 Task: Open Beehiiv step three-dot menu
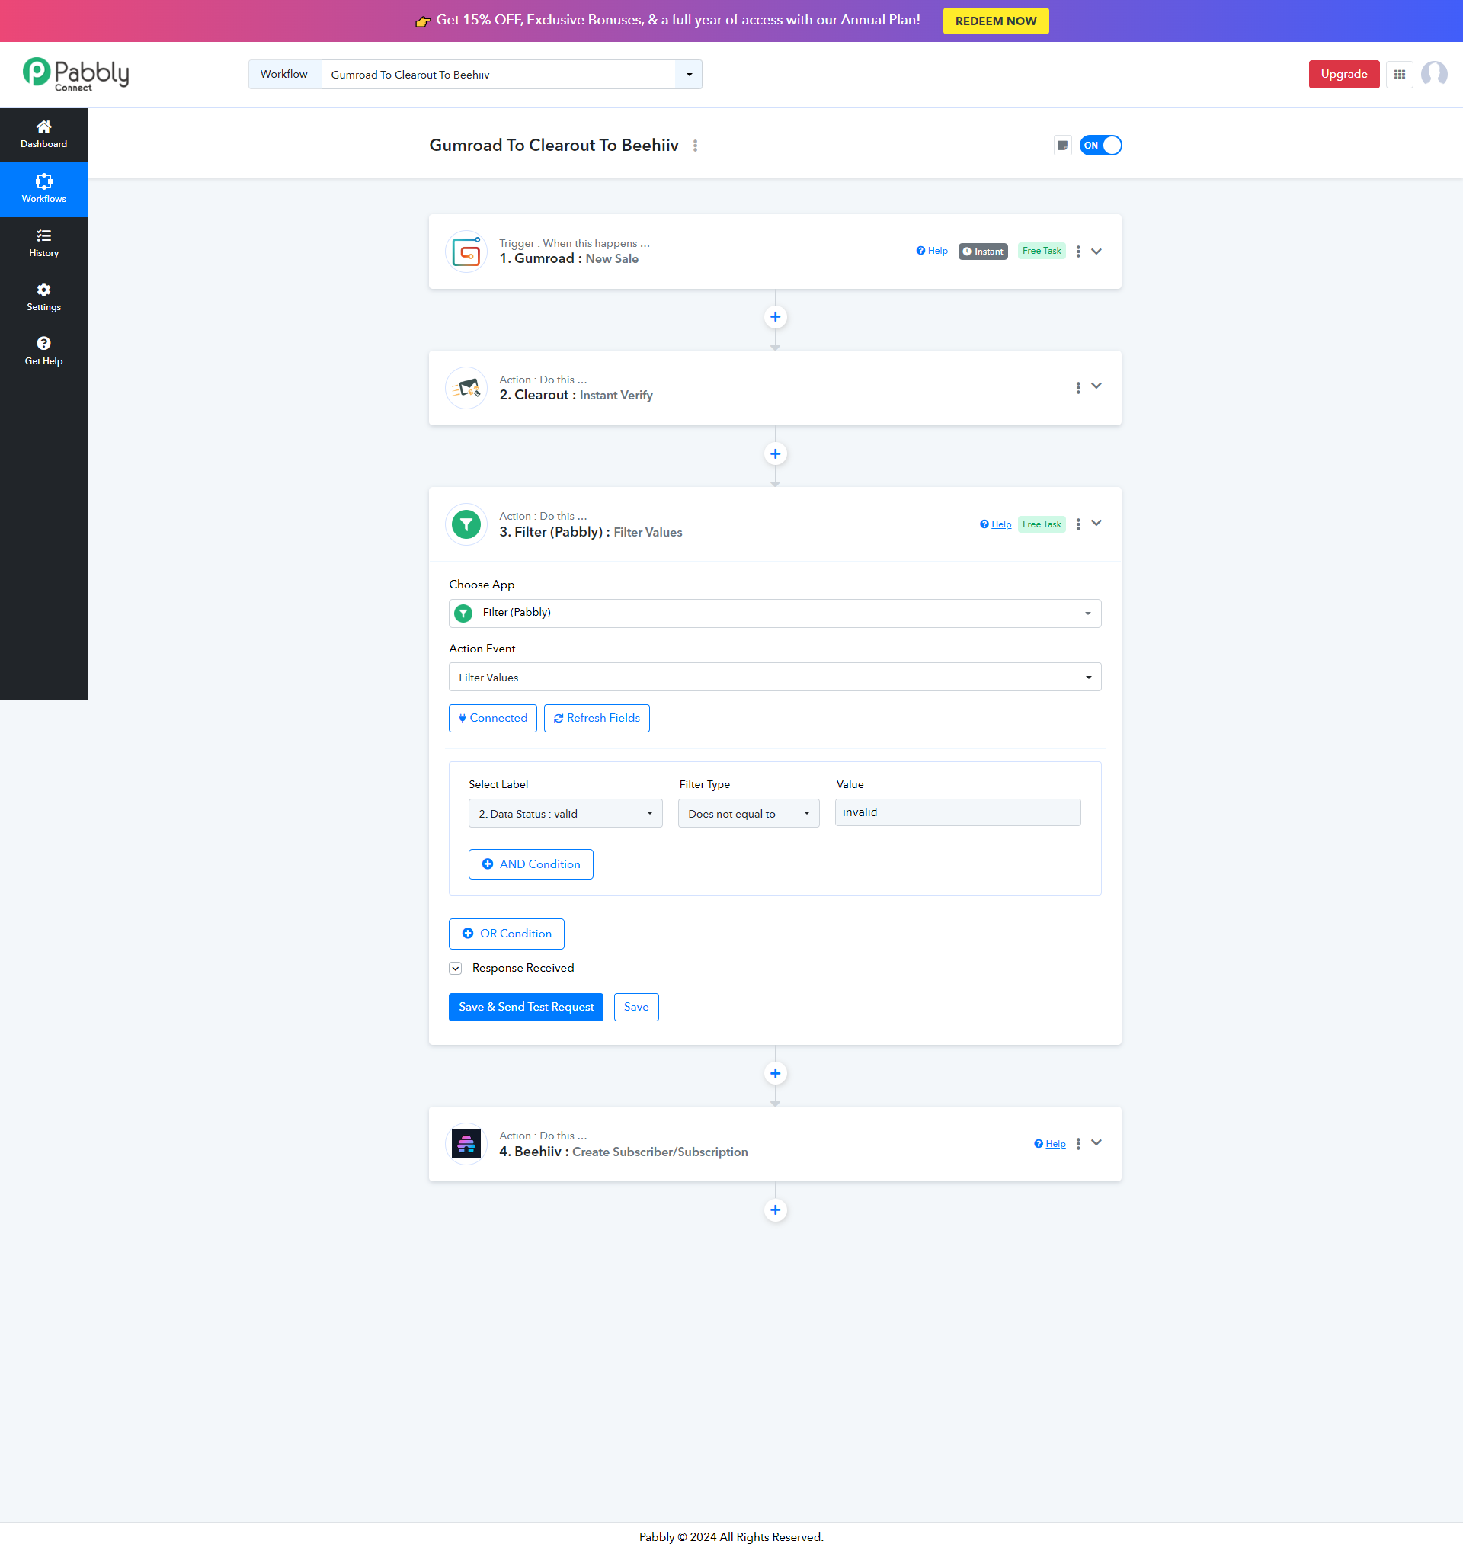pyautogui.click(x=1078, y=1145)
